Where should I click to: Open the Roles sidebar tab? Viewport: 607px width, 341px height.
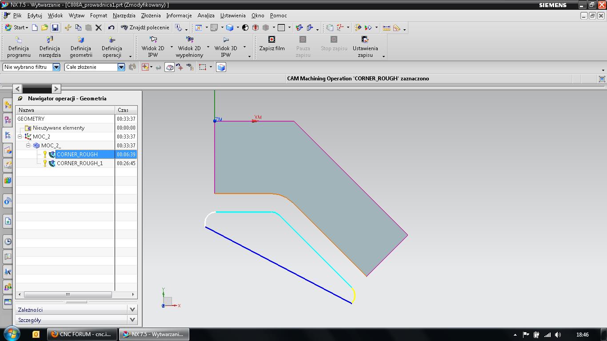(8, 287)
